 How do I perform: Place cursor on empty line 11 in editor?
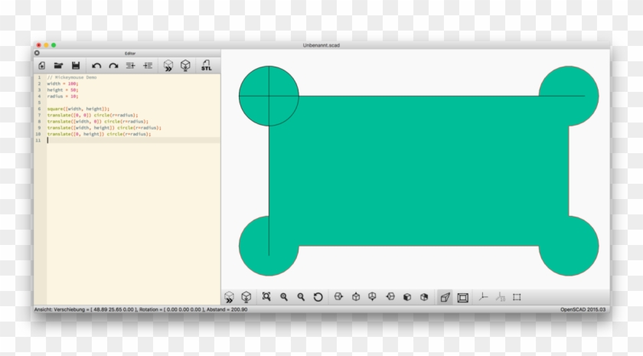(x=115, y=140)
